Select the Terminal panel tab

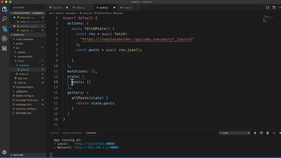click(x=91, y=133)
